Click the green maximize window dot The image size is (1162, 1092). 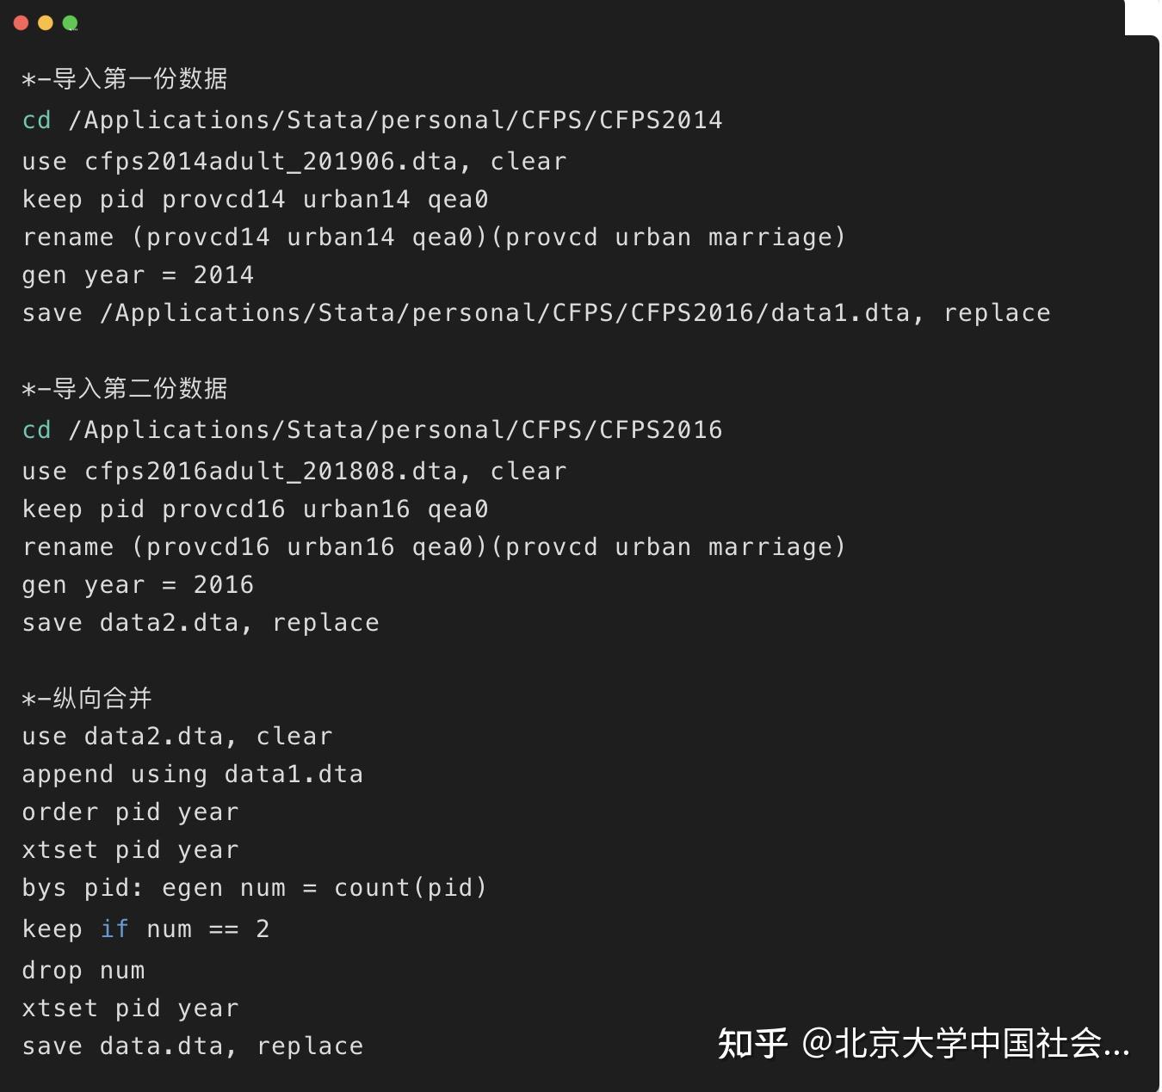71,23
